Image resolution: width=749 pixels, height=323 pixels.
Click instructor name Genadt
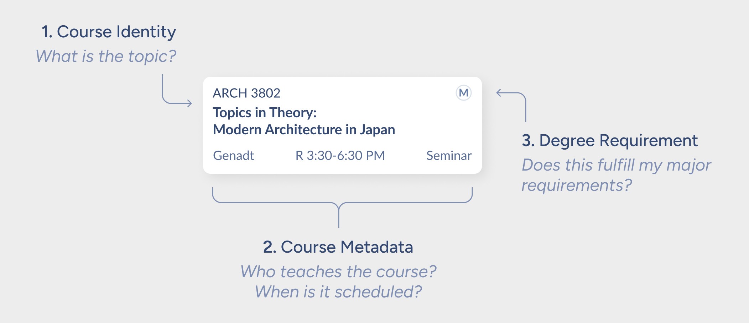(x=233, y=156)
